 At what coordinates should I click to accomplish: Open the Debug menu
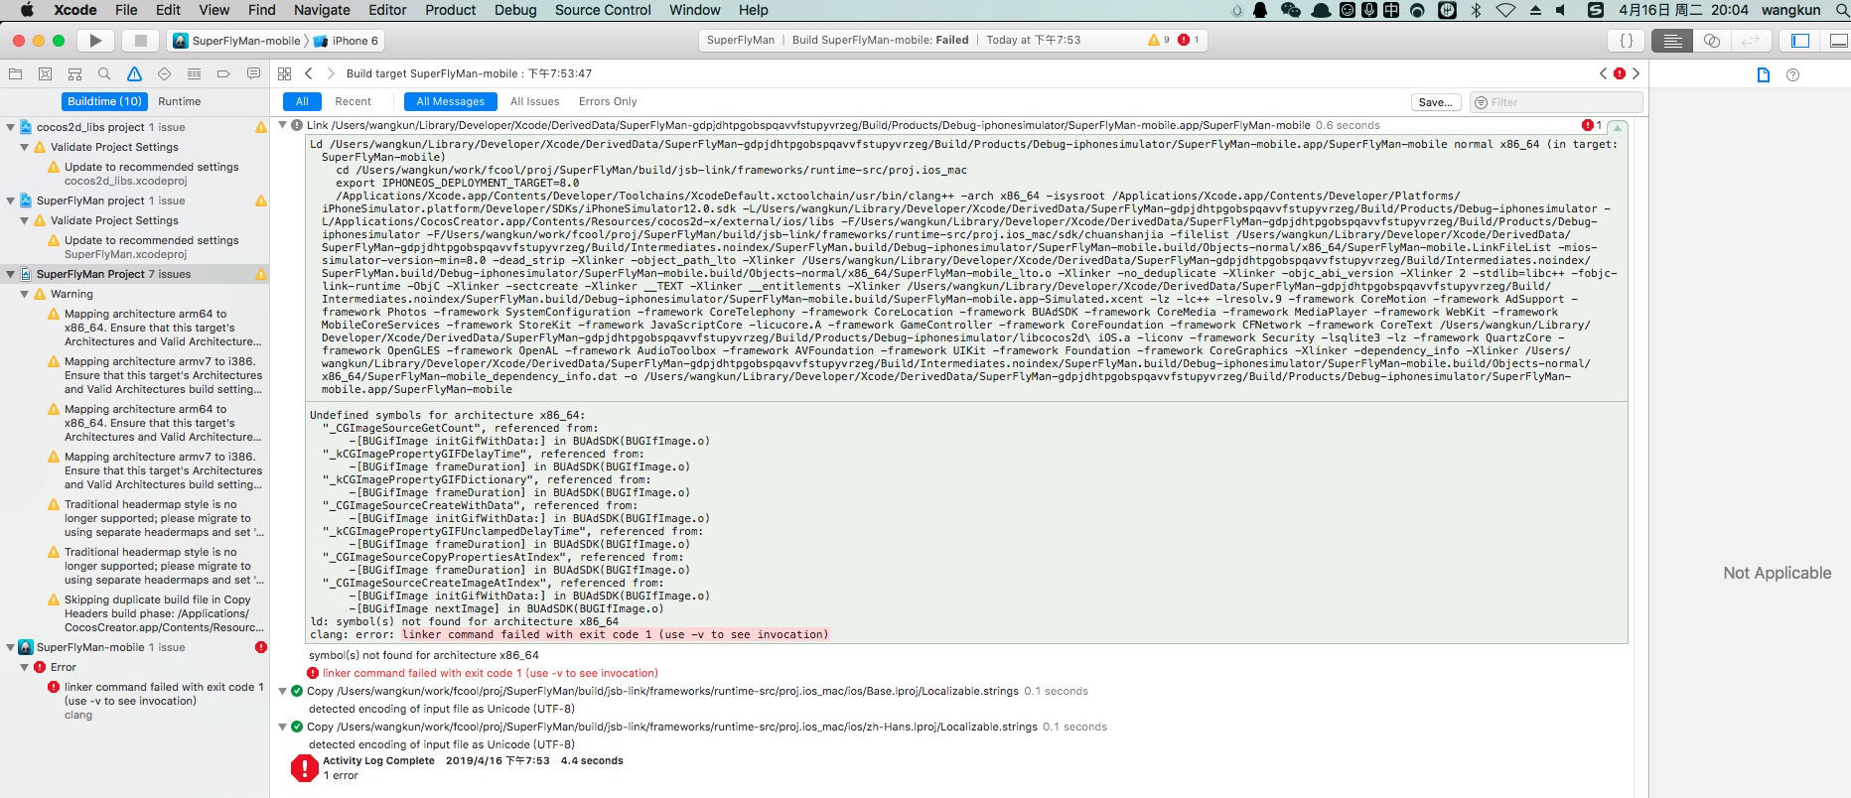click(515, 10)
